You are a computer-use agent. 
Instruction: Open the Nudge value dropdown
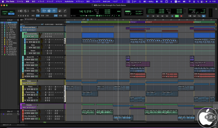[x=142, y=14]
